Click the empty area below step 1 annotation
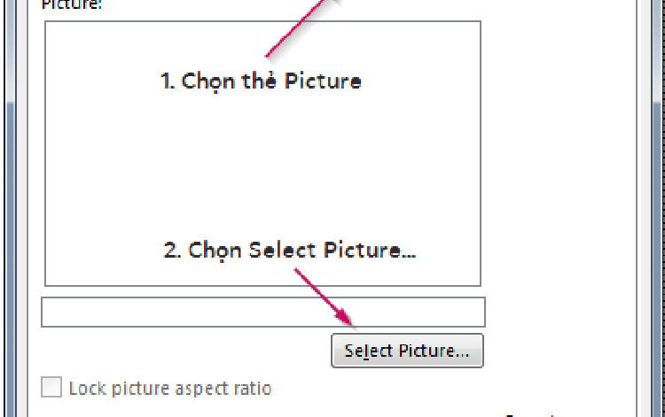 tap(262, 165)
